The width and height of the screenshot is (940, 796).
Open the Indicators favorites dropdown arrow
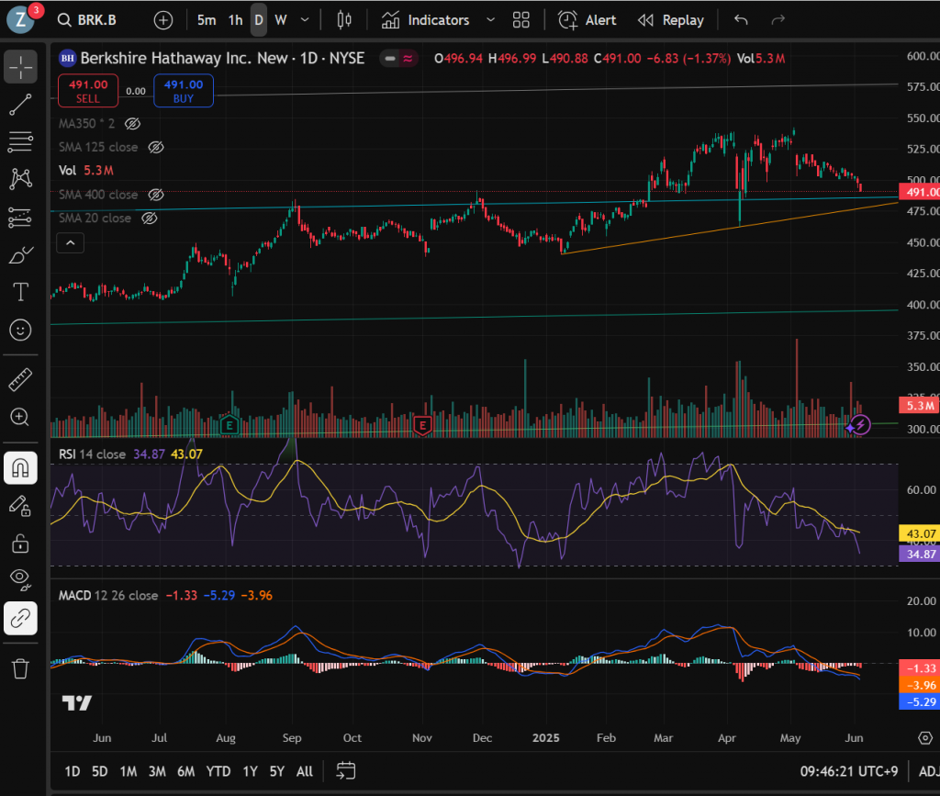pos(490,20)
